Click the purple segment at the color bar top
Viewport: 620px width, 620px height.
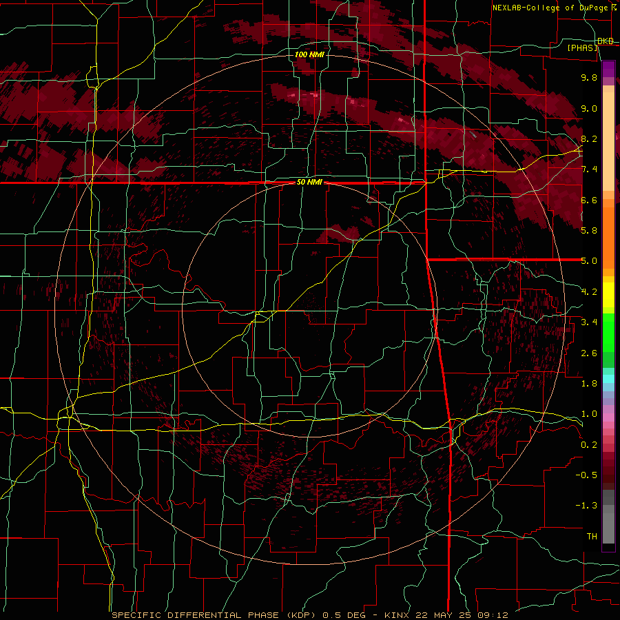click(x=608, y=69)
